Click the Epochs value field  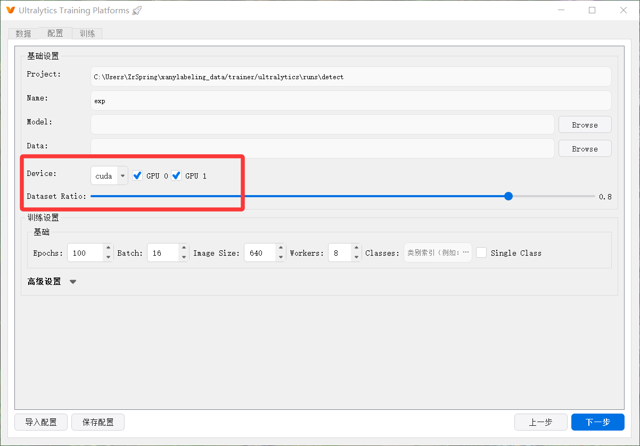point(85,253)
